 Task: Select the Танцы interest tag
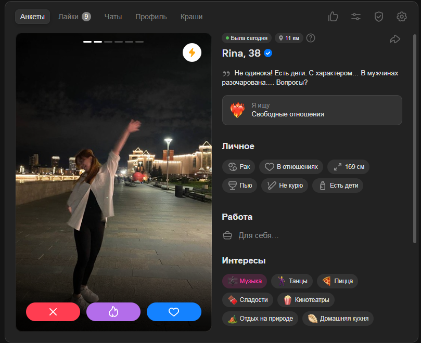point(292,281)
